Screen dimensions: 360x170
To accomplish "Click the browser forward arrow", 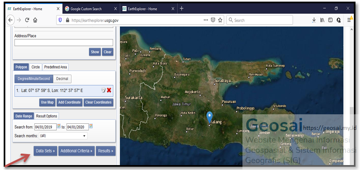I will click(19, 20).
